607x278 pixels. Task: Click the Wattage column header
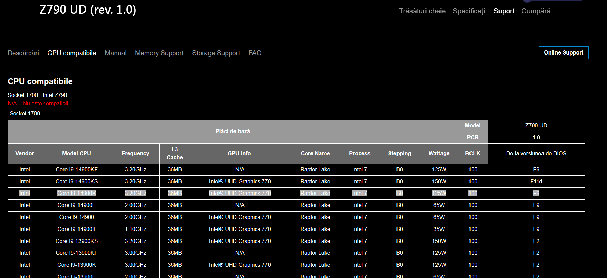439,154
